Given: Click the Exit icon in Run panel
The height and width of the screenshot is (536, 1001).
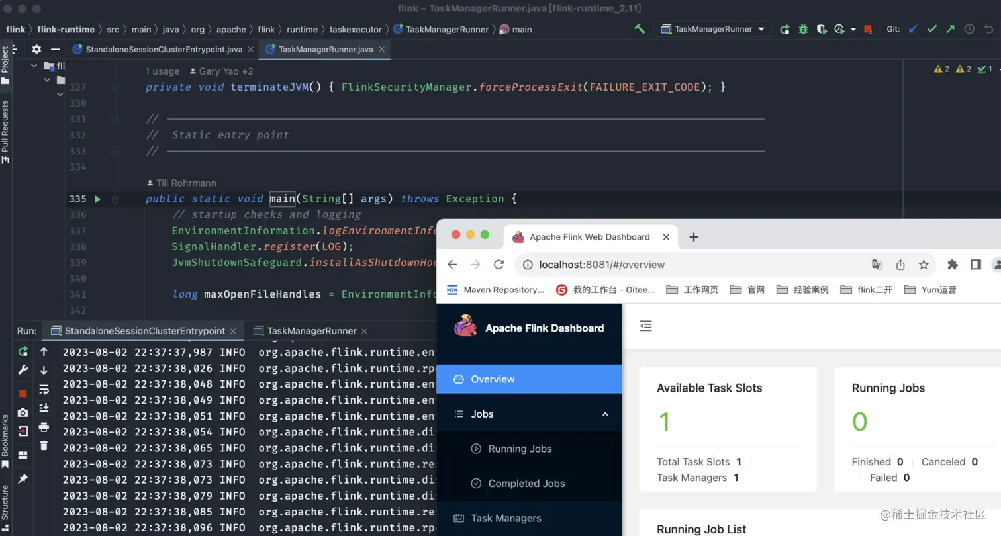Looking at the screenshot, I should pos(23,431).
